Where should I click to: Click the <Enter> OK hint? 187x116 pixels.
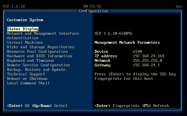click(x=18, y=106)
